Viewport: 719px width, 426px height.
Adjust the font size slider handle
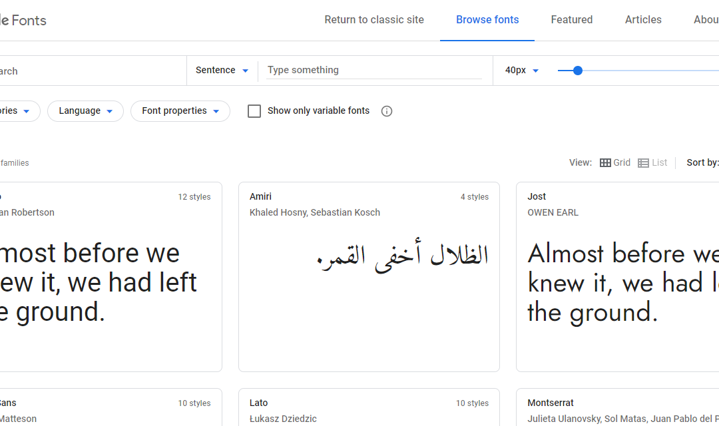click(x=578, y=71)
